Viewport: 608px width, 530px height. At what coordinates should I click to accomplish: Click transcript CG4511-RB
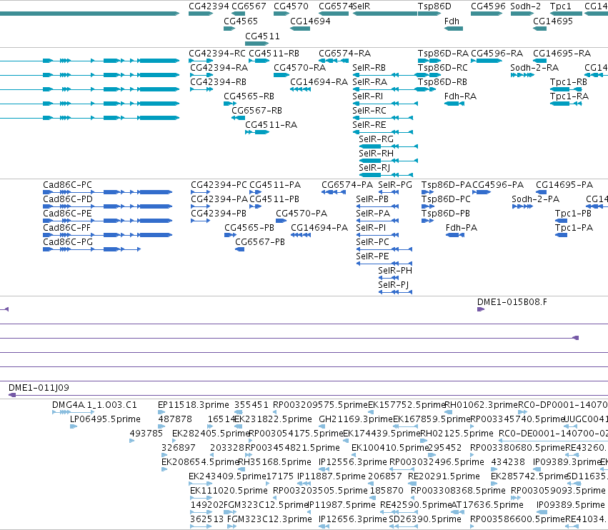pyautogui.click(x=259, y=61)
